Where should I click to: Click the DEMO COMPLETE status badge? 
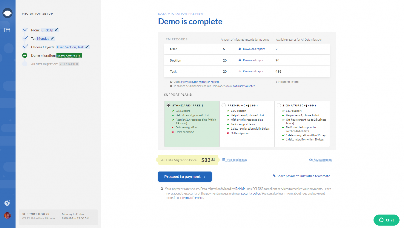click(x=69, y=56)
